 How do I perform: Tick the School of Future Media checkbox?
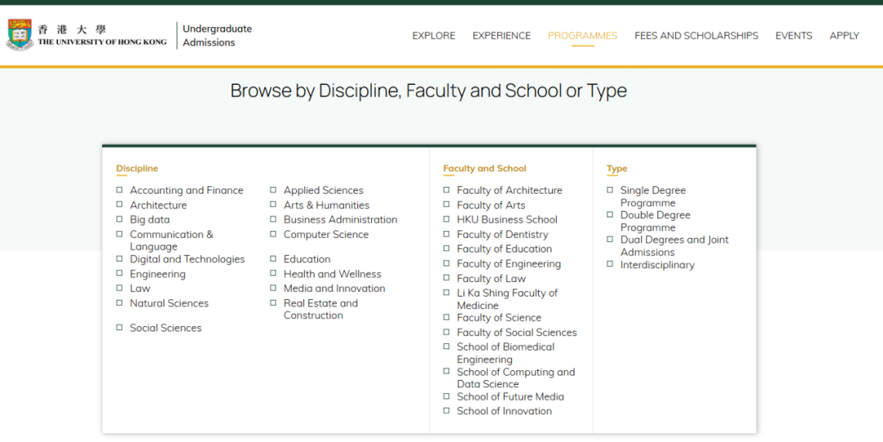coord(446,395)
